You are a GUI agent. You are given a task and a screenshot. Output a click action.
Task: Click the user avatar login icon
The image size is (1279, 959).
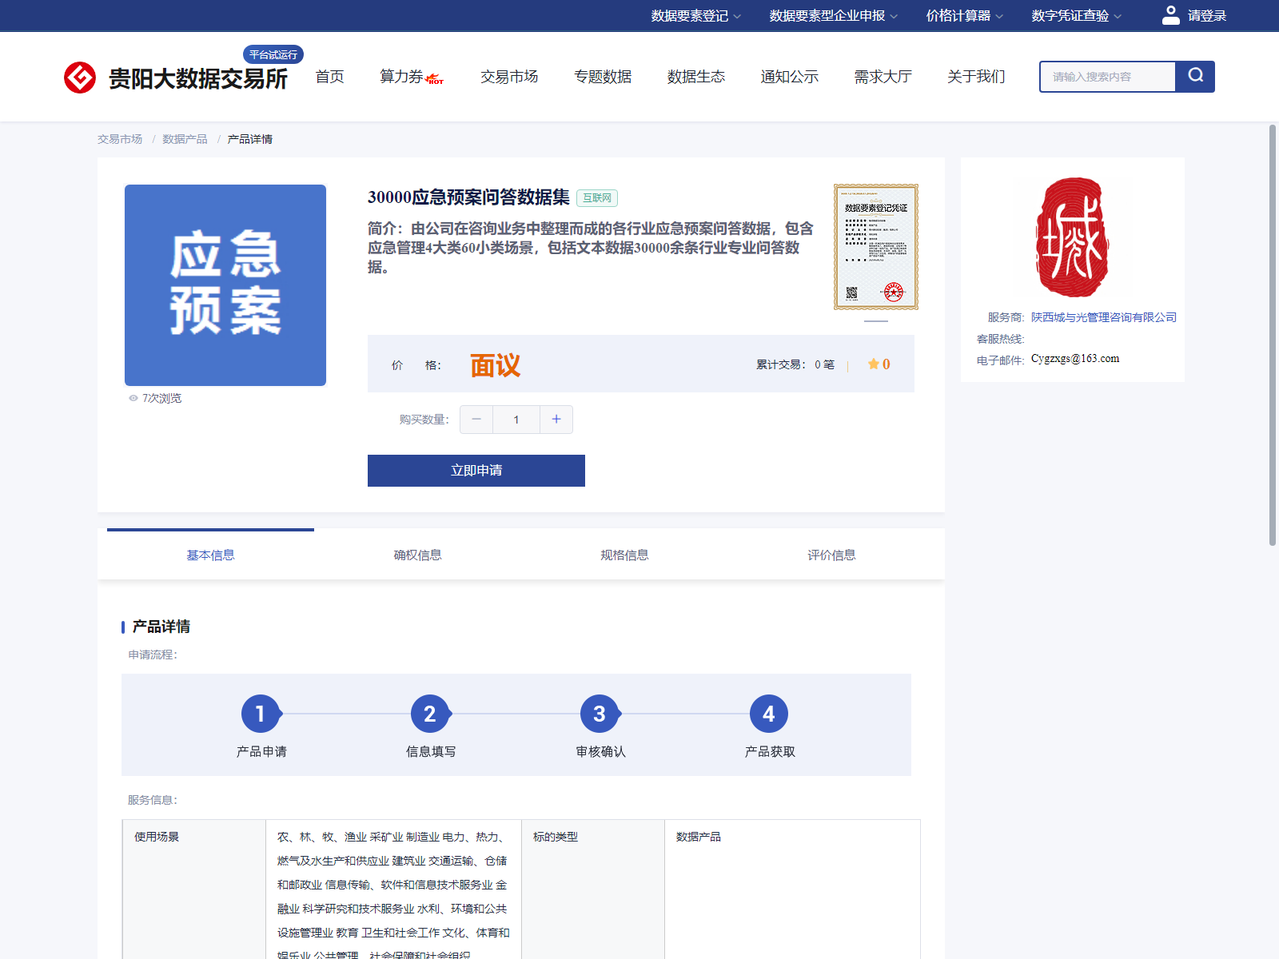click(x=1170, y=15)
